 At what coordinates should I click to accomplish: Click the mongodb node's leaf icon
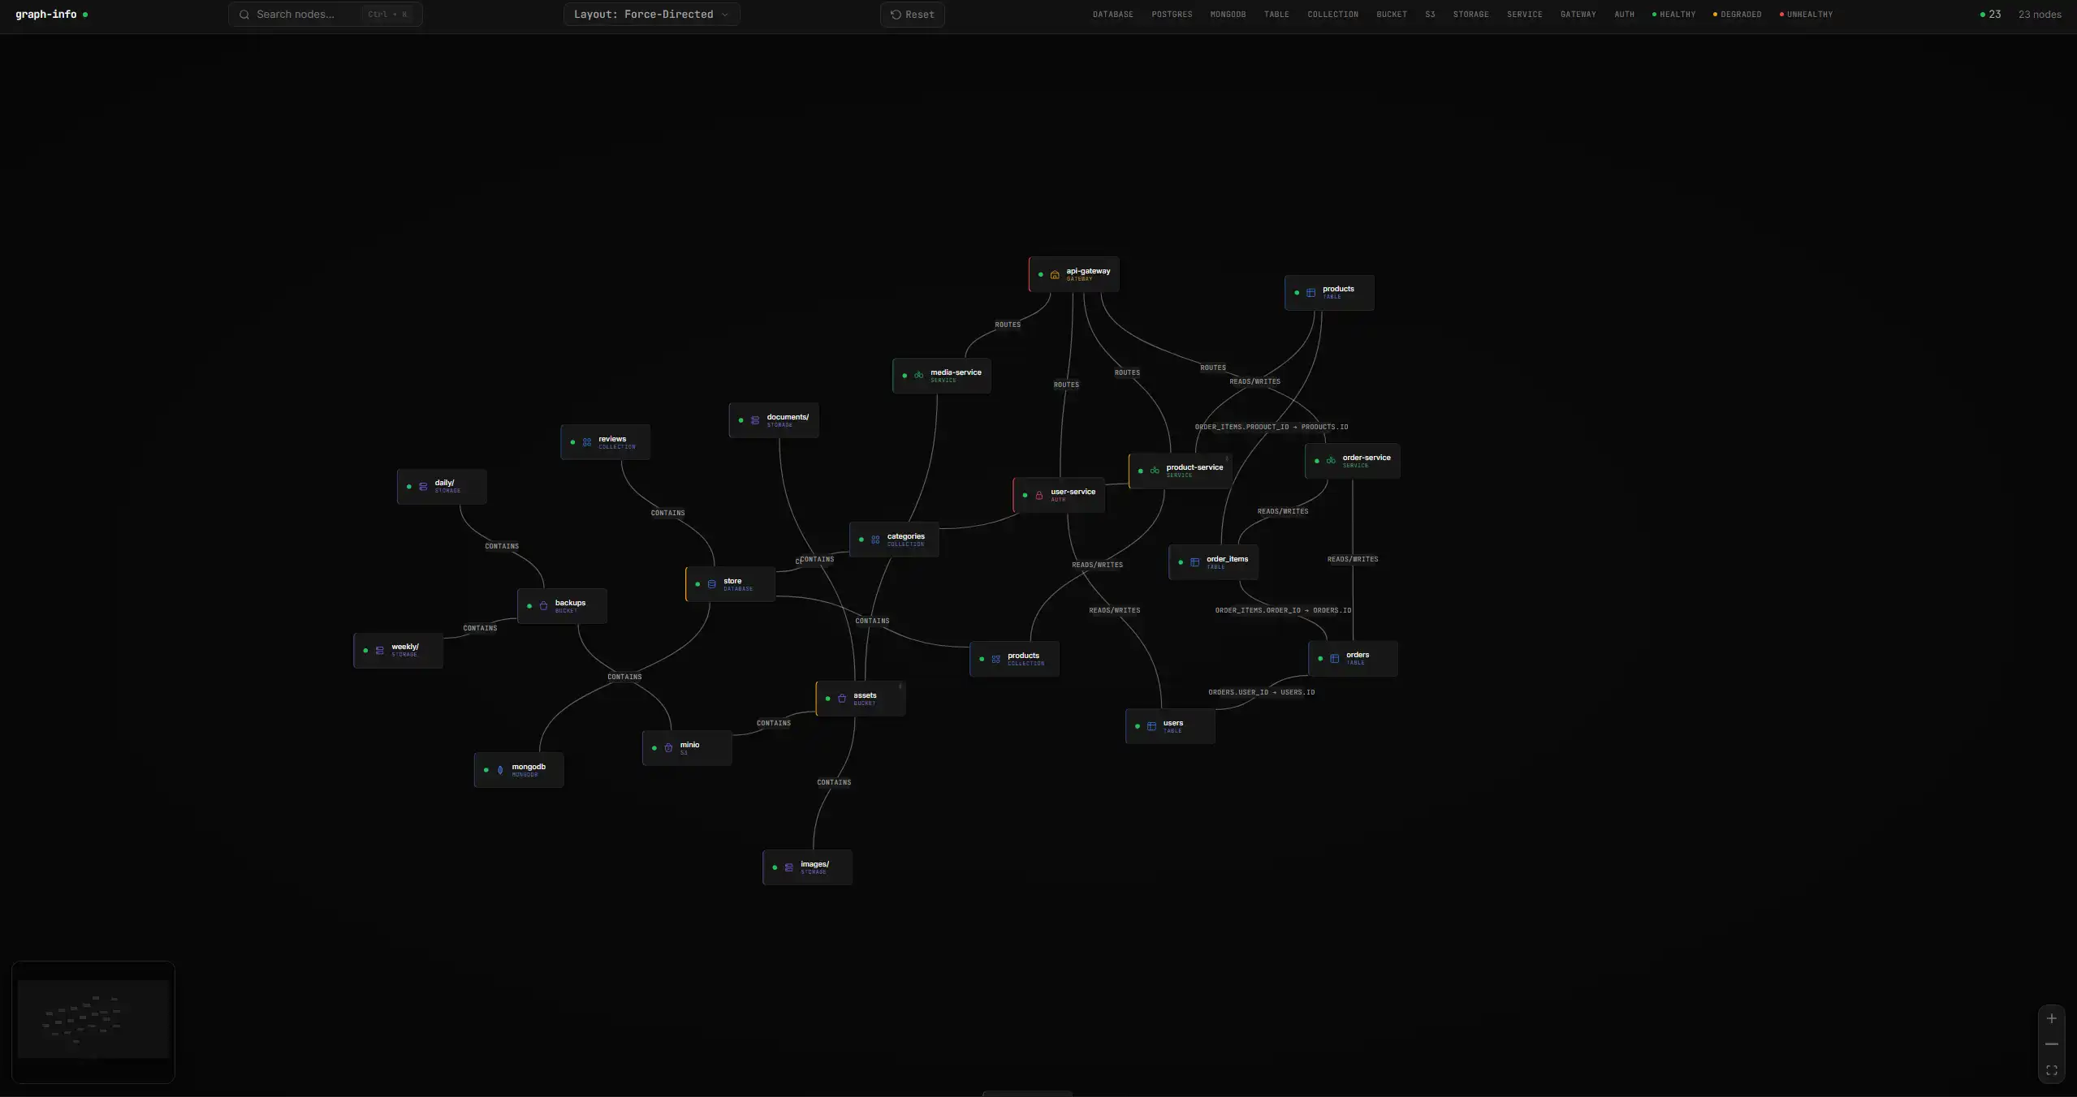click(500, 770)
